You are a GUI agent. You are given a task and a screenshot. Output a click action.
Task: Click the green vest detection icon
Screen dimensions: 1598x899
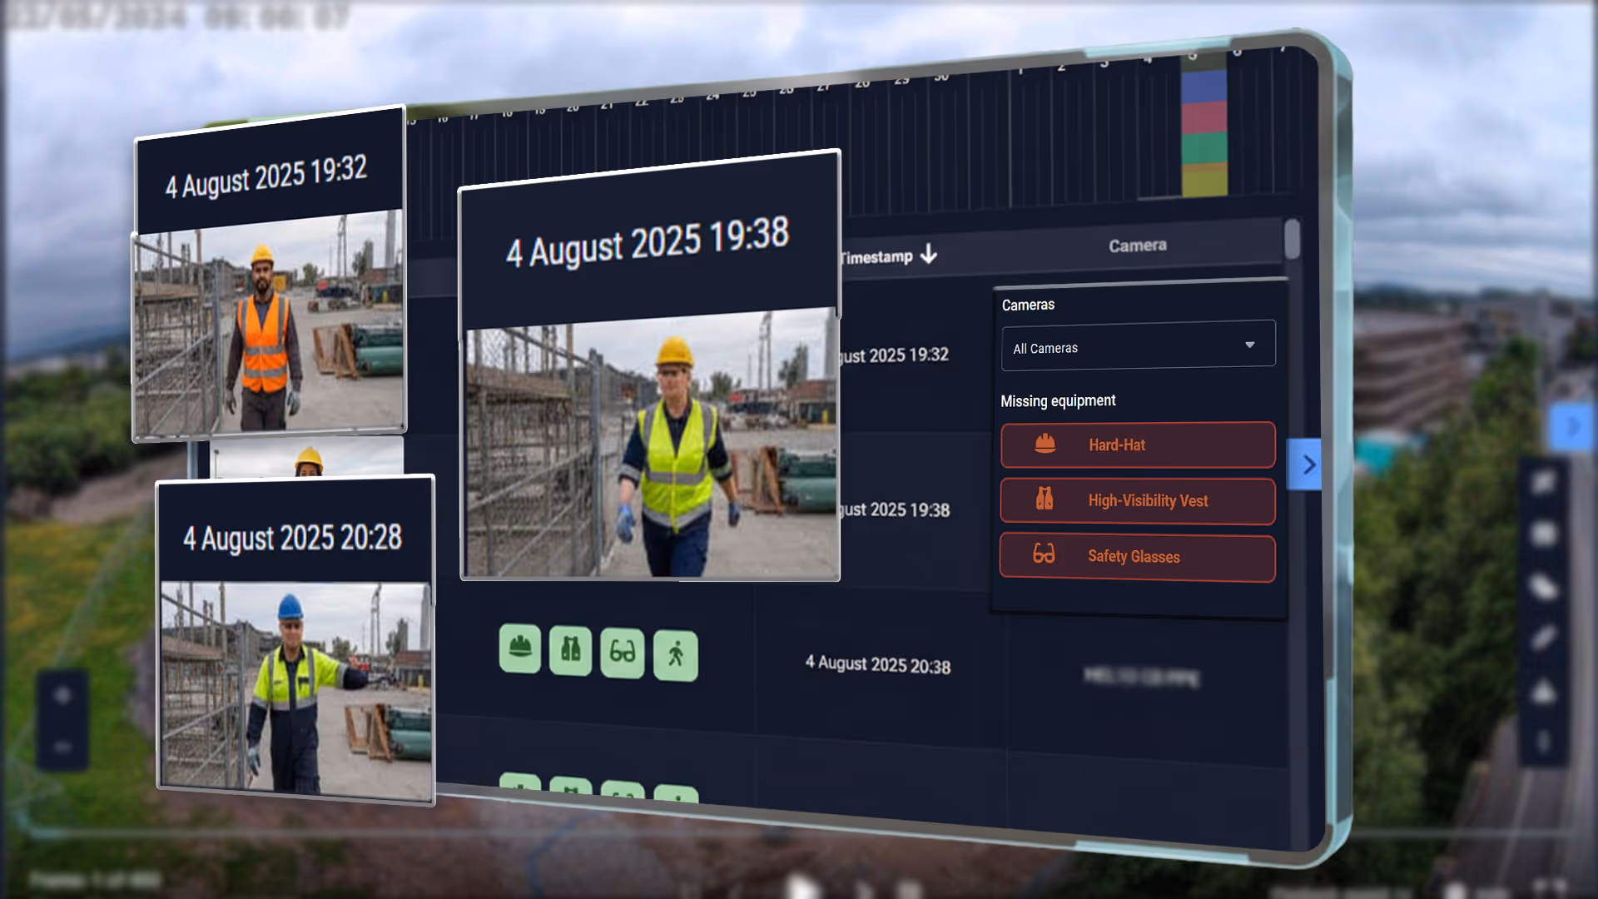(571, 650)
